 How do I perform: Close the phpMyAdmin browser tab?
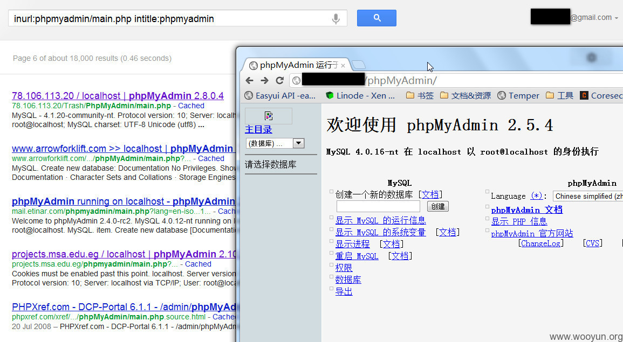click(343, 66)
